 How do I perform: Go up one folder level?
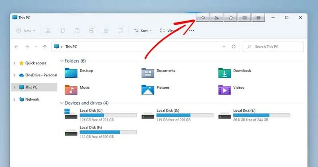(45, 47)
